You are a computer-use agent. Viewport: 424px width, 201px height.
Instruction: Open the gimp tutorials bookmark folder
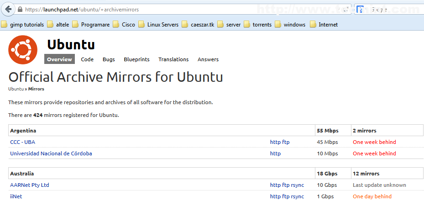(x=22, y=25)
